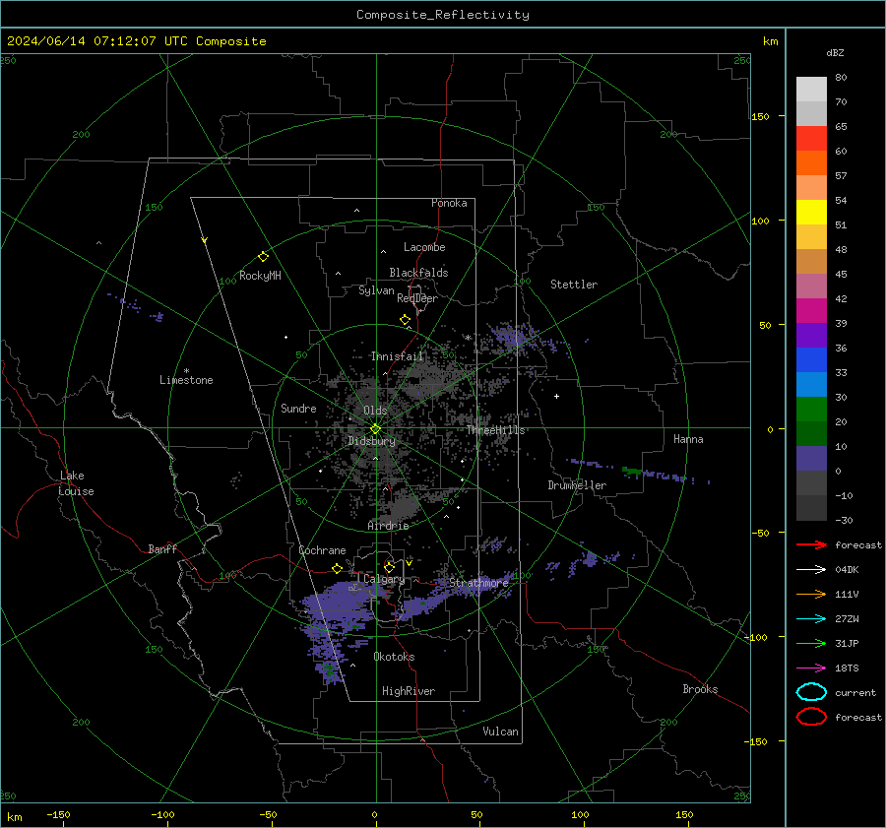Click the yellow diamond marker below RedDeer
The width and height of the screenshot is (886, 828).
pyautogui.click(x=406, y=320)
